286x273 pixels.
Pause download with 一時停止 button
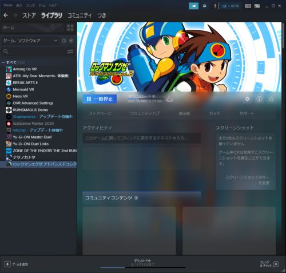(x=100, y=99)
